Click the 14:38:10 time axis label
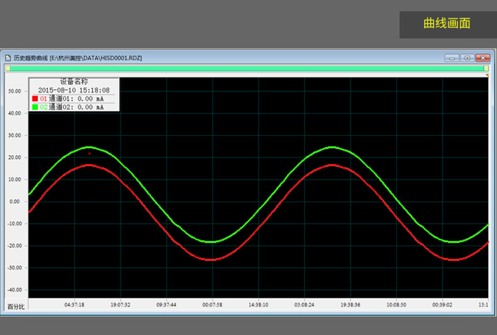 [258, 305]
